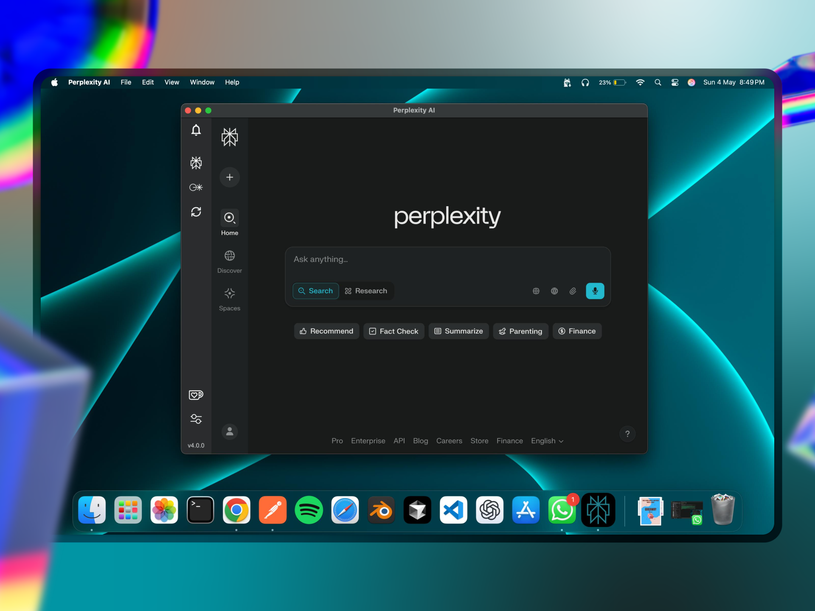Toggle the globe sources icon
This screenshot has height=611, width=815.
(x=554, y=291)
